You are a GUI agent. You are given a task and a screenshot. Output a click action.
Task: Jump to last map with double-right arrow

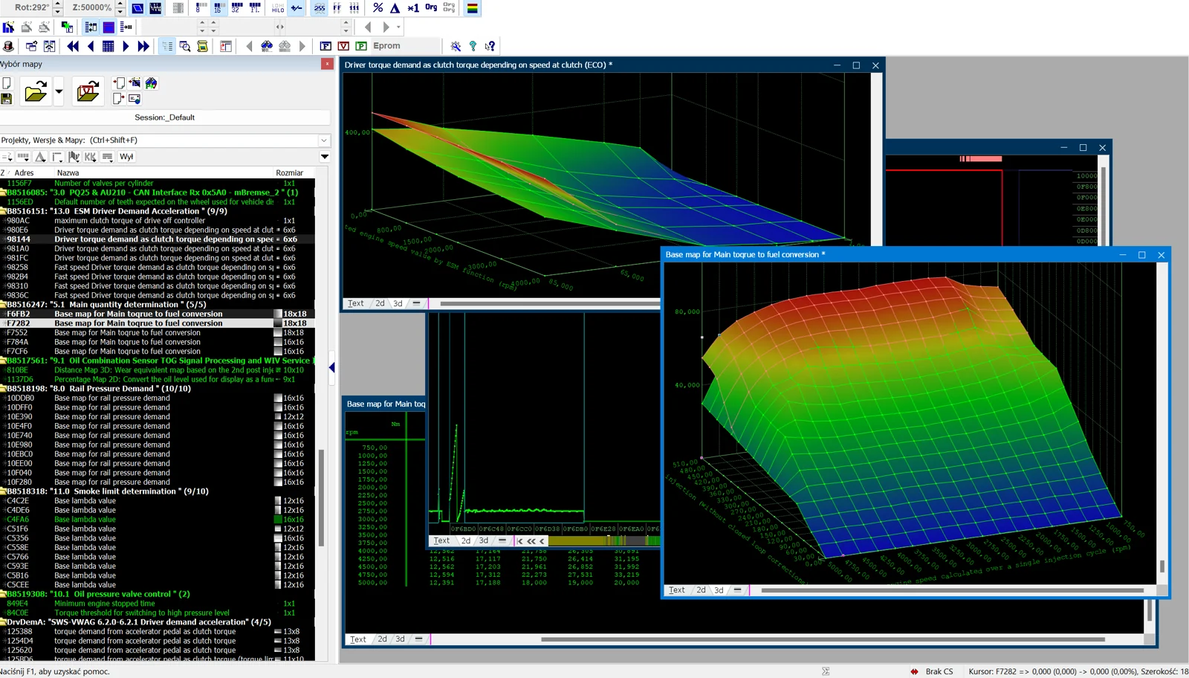[143, 46]
